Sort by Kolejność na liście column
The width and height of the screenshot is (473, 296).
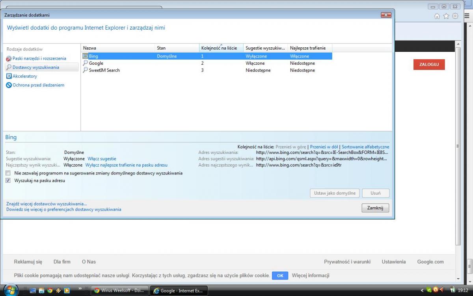click(x=221, y=48)
